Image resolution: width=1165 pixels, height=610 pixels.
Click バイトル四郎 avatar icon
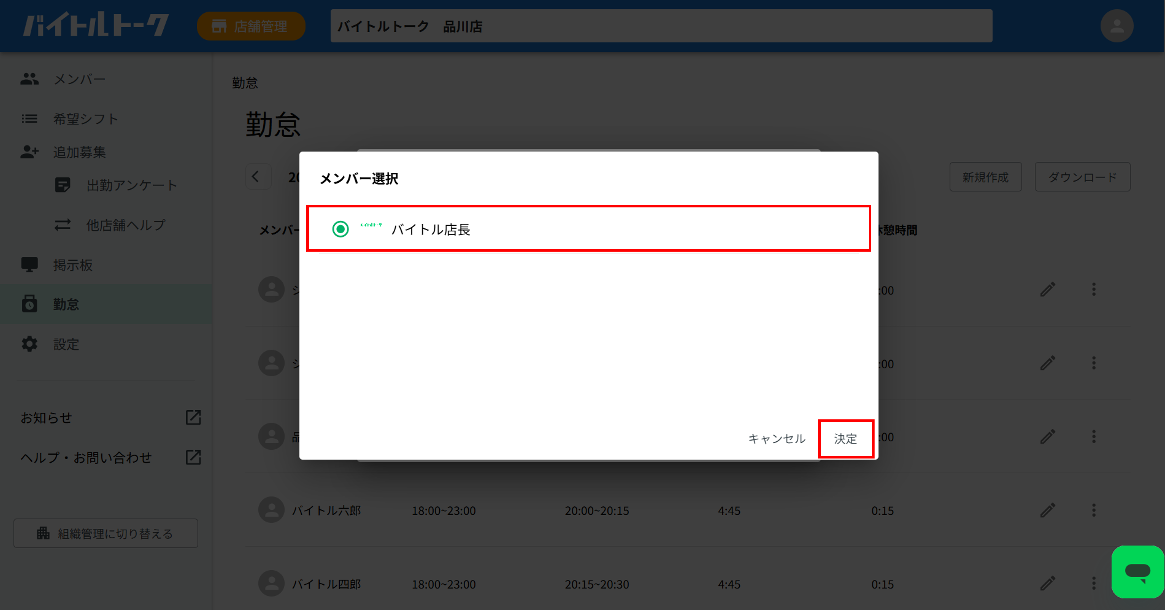(271, 584)
